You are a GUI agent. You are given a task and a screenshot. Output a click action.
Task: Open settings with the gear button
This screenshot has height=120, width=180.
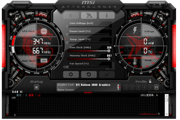pos(71,74)
